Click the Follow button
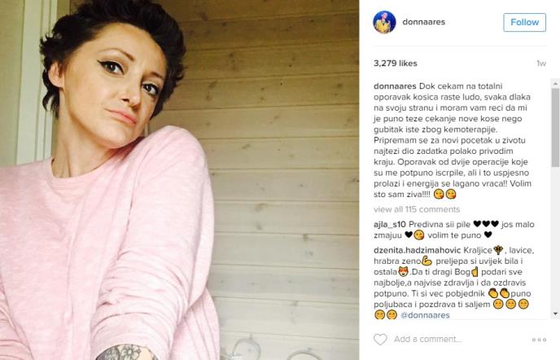Screen dimensions: 560x360 click(524, 22)
